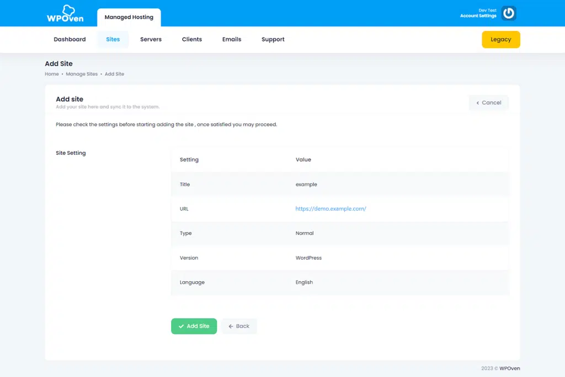The height and width of the screenshot is (377, 565).
Task: Click the 'Title' setting label
Action: point(184,184)
